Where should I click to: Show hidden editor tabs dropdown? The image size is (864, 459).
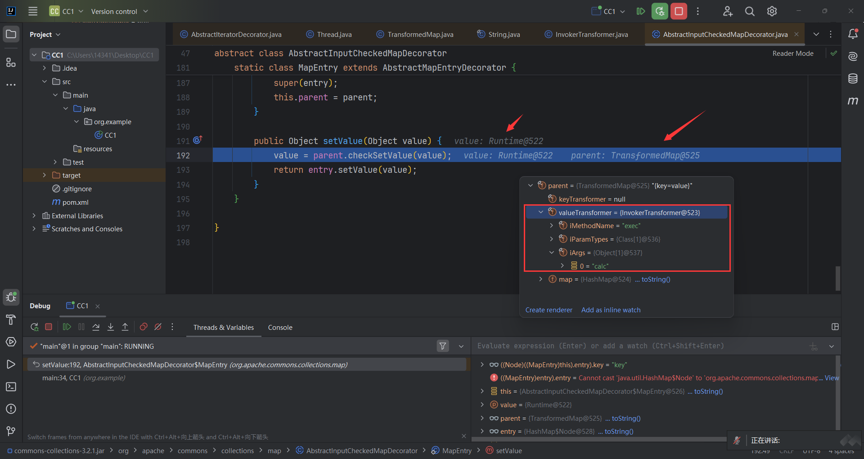click(816, 34)
